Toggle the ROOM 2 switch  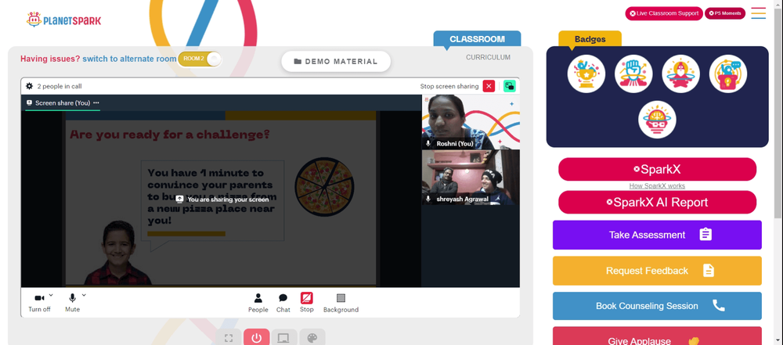pos(200,59)
